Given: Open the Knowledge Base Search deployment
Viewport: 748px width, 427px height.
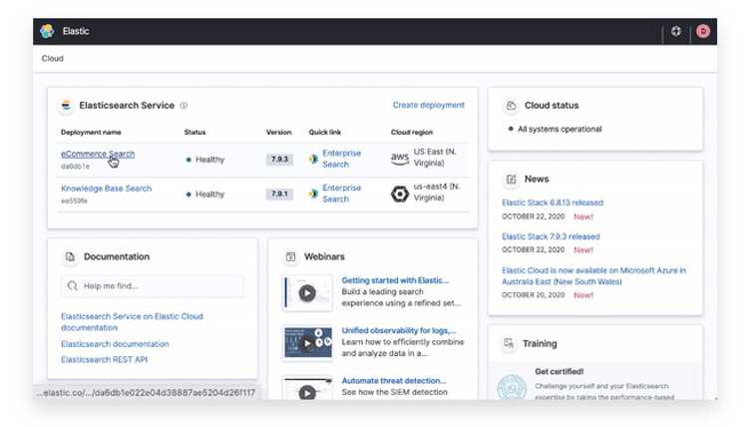Looking at the screenshot, I should 106,189.
